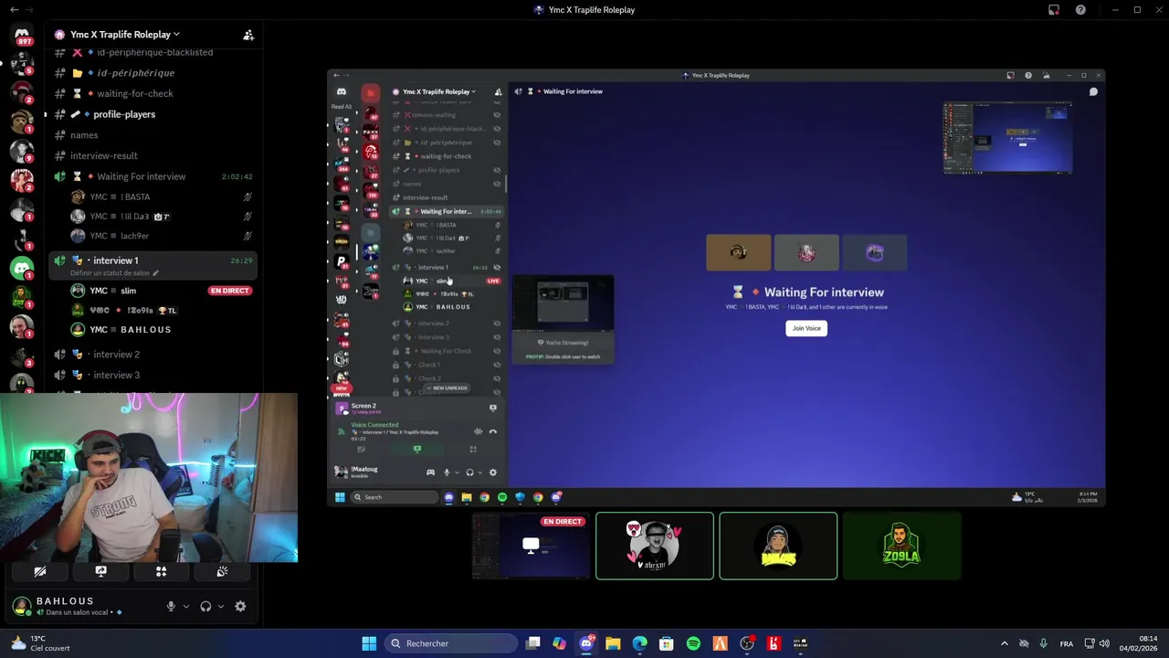
Task: Open the waiting-for-check channel
Action: 152,93
